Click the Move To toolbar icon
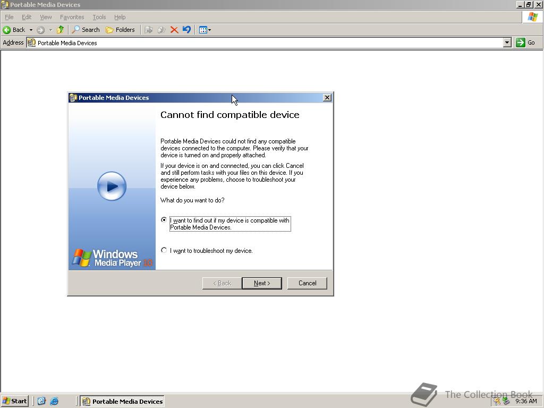The height and width of the screenshot is (408, 544). coord(149,30)
